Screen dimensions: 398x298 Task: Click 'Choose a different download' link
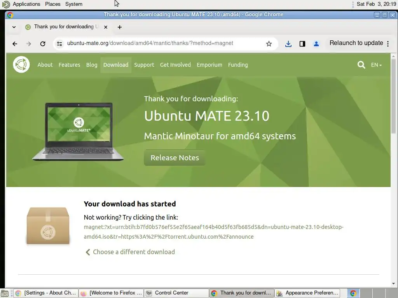coord(130,252)
